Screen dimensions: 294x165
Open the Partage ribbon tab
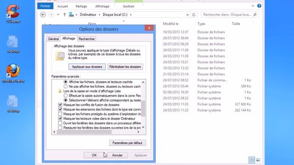coord(81,6)
